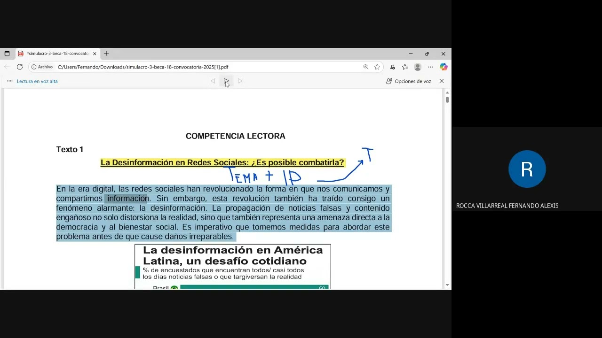The image size is (602, 338).
Task: Click the name ROCCA VILLARREAL FERNANDO ALEXIS
Action: (x=507, y=206)
